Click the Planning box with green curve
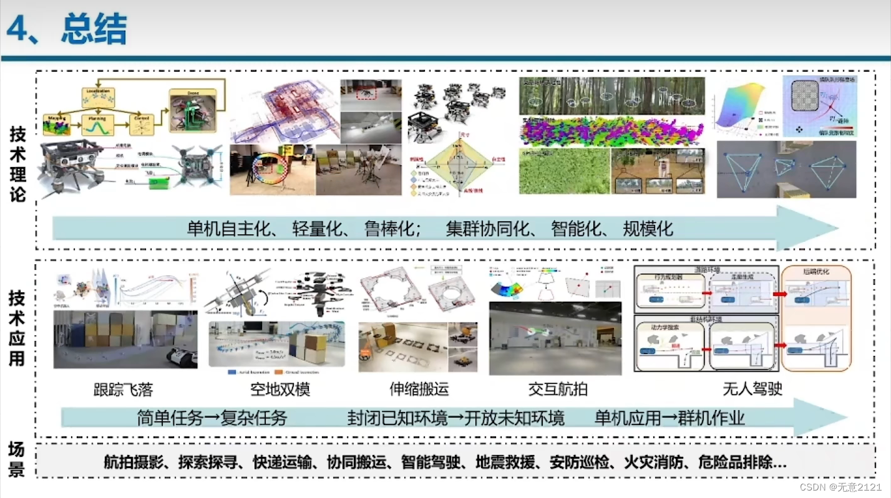This screenshot has width=891, height=498. coord(97,125)
